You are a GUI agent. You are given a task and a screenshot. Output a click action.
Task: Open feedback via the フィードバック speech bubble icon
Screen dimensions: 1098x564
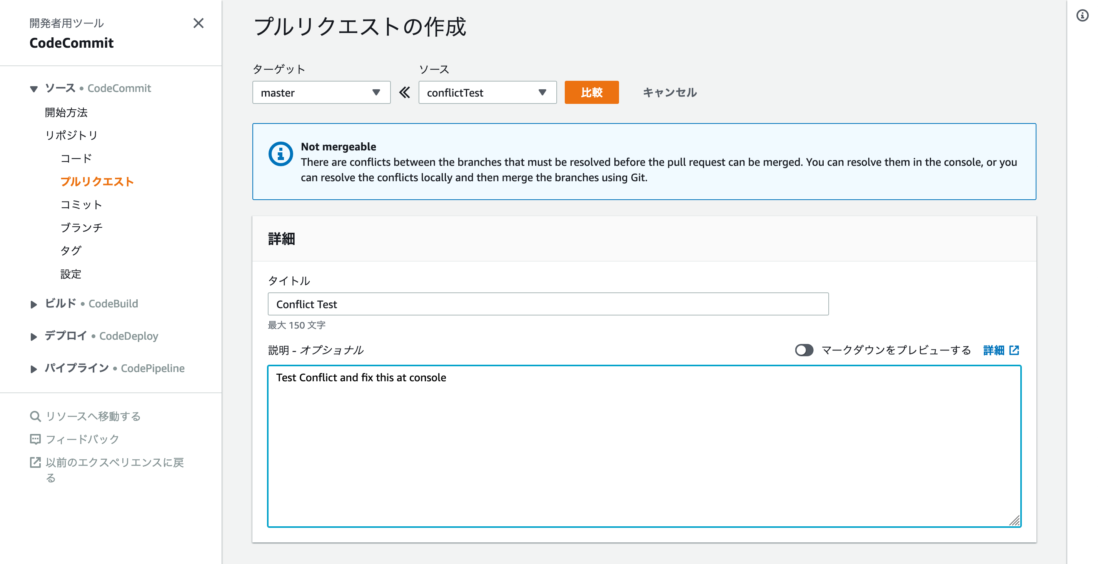[x=35, y=439]
